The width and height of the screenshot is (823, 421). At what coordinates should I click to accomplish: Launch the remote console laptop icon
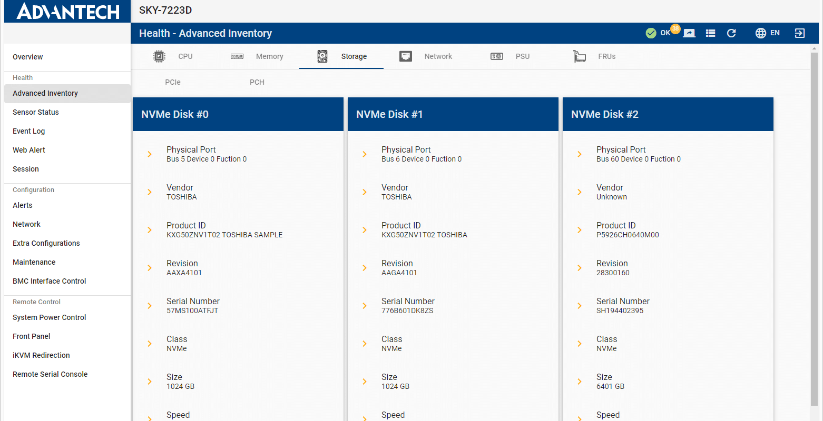click(689, 33)
